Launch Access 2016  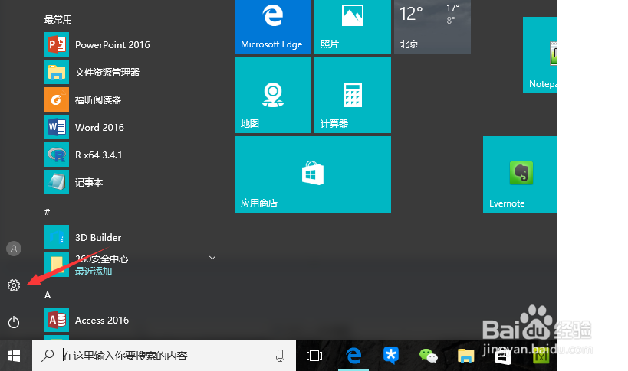87,321
